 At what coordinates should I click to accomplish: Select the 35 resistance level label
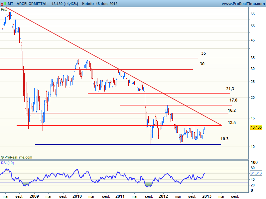click(203, 53)
